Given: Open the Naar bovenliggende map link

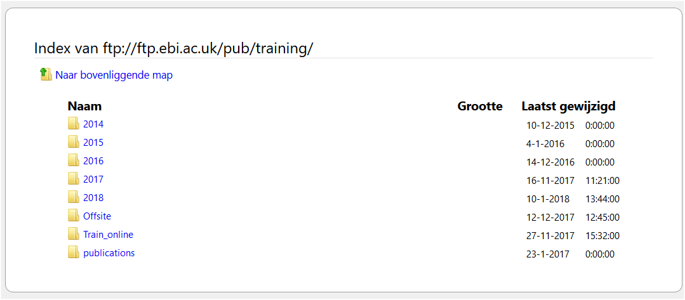Looking at the screenshot, I should click(x=114, y=75).
